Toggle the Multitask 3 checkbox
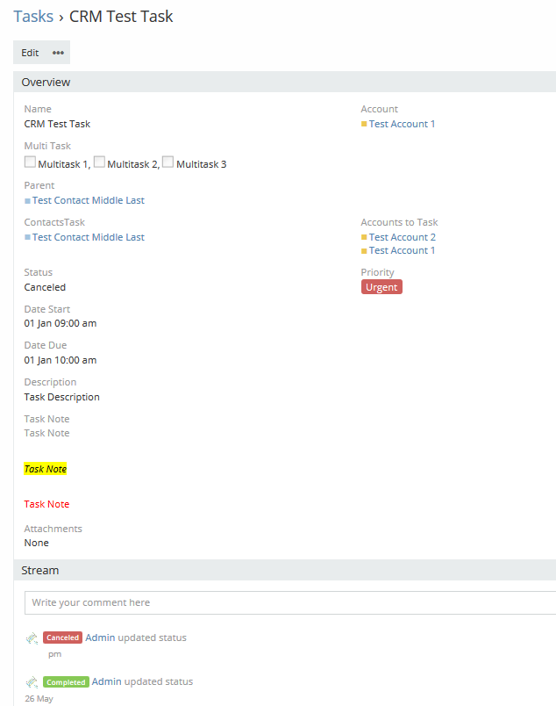Viewport: 556px width, 706px height. (168, 162)
